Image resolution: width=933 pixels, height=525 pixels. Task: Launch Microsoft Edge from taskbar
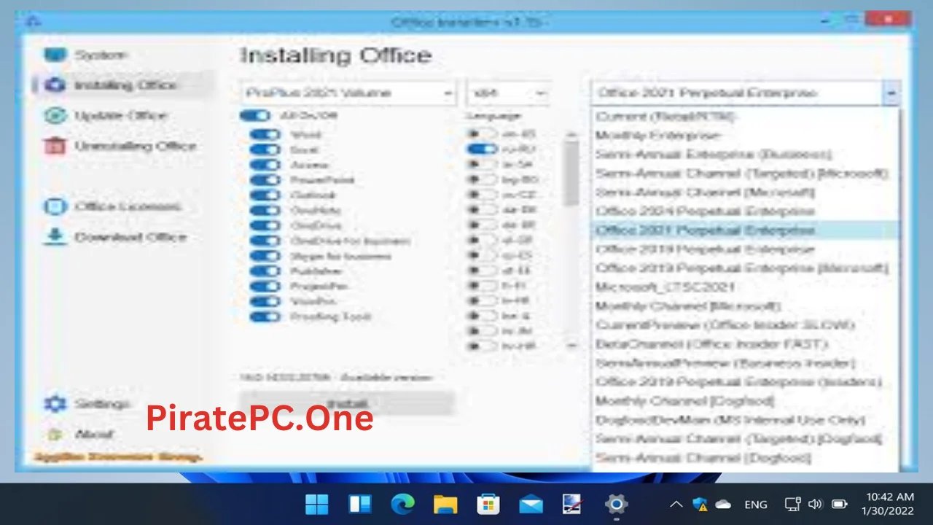402,504
